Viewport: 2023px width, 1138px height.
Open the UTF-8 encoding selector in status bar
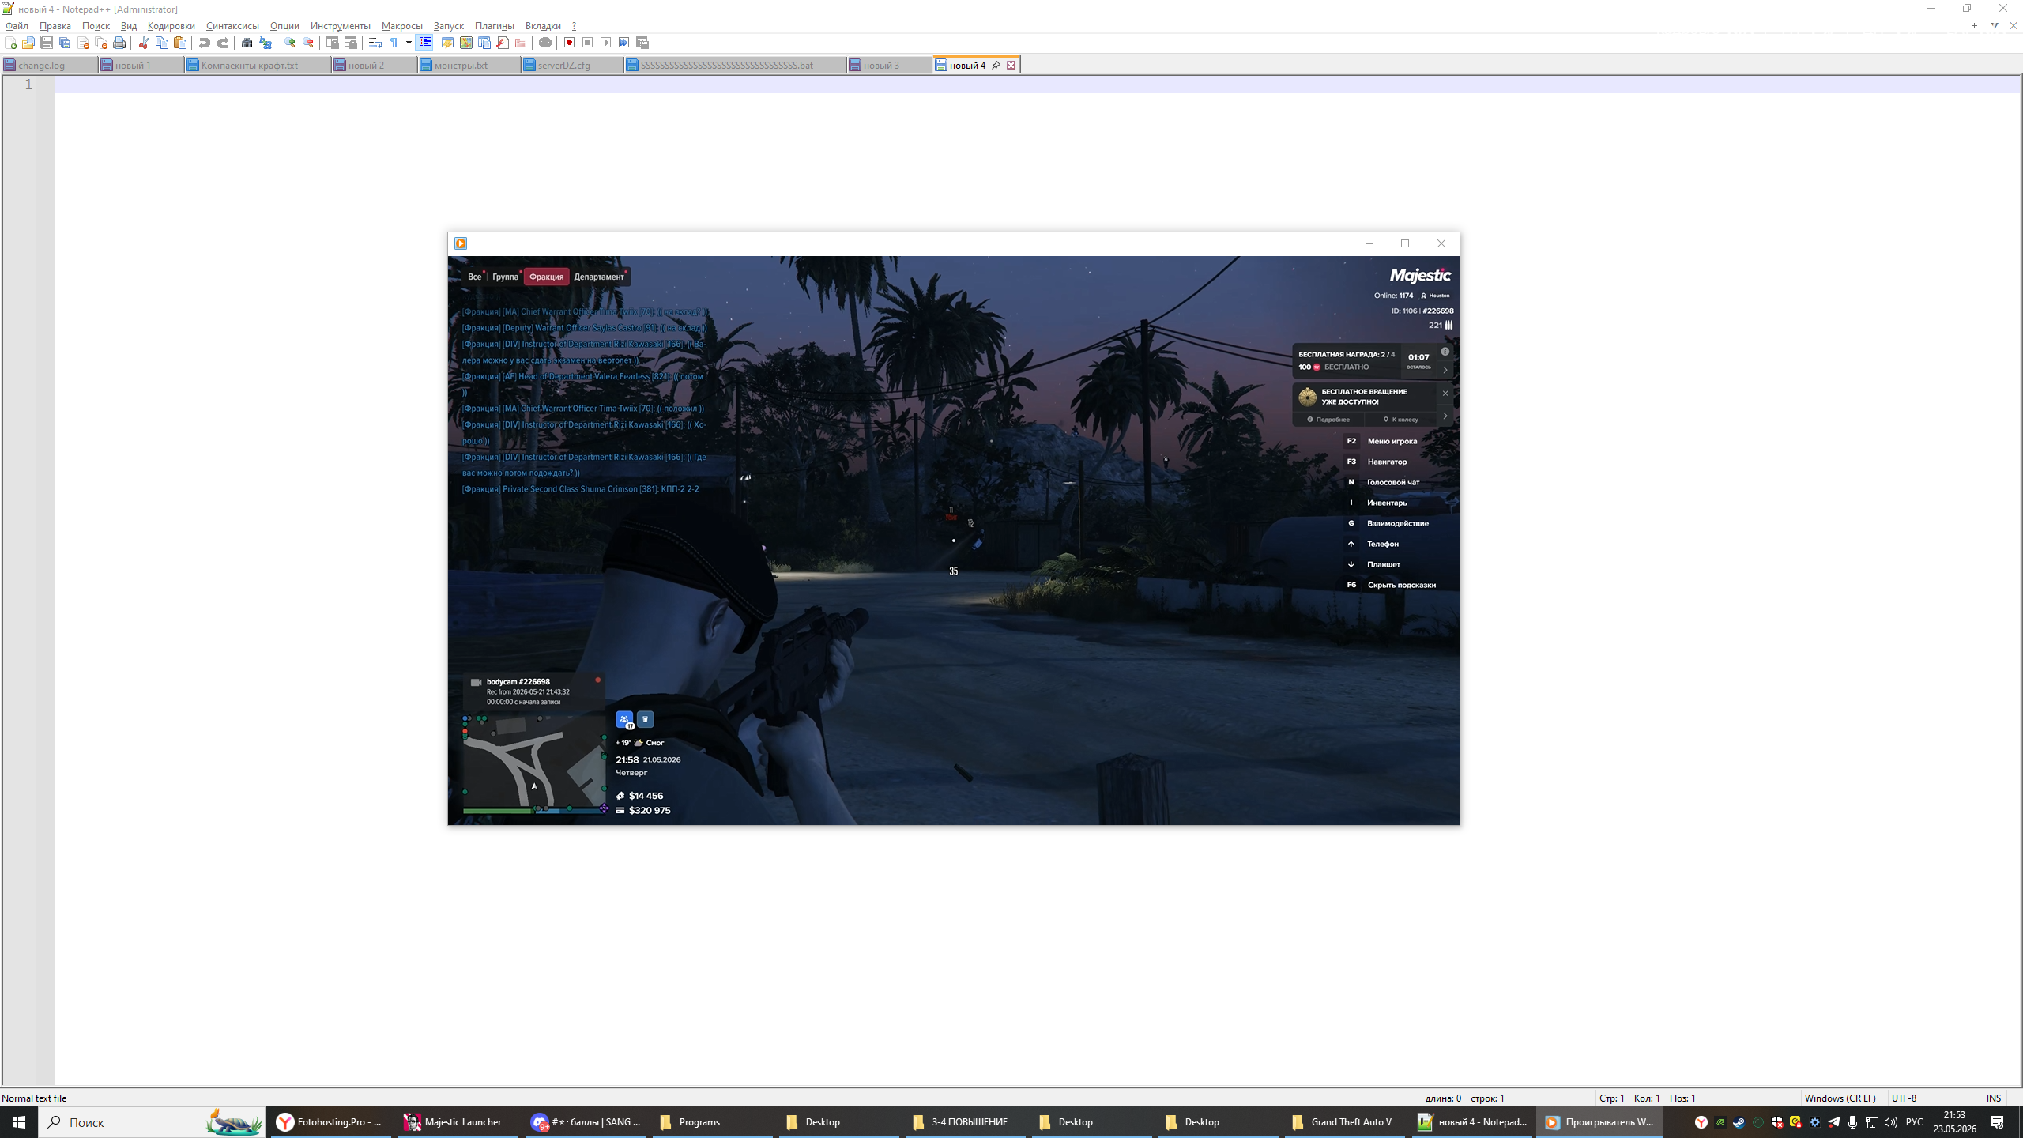tap(1904, 1098)
